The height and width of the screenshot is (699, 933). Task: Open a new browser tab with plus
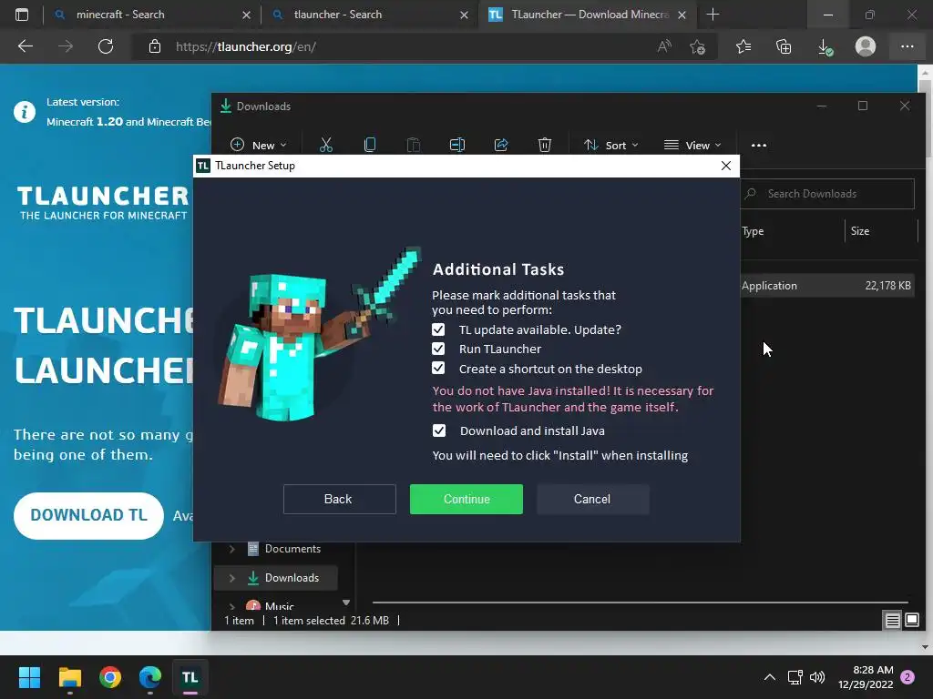click(x=713, y=15)
